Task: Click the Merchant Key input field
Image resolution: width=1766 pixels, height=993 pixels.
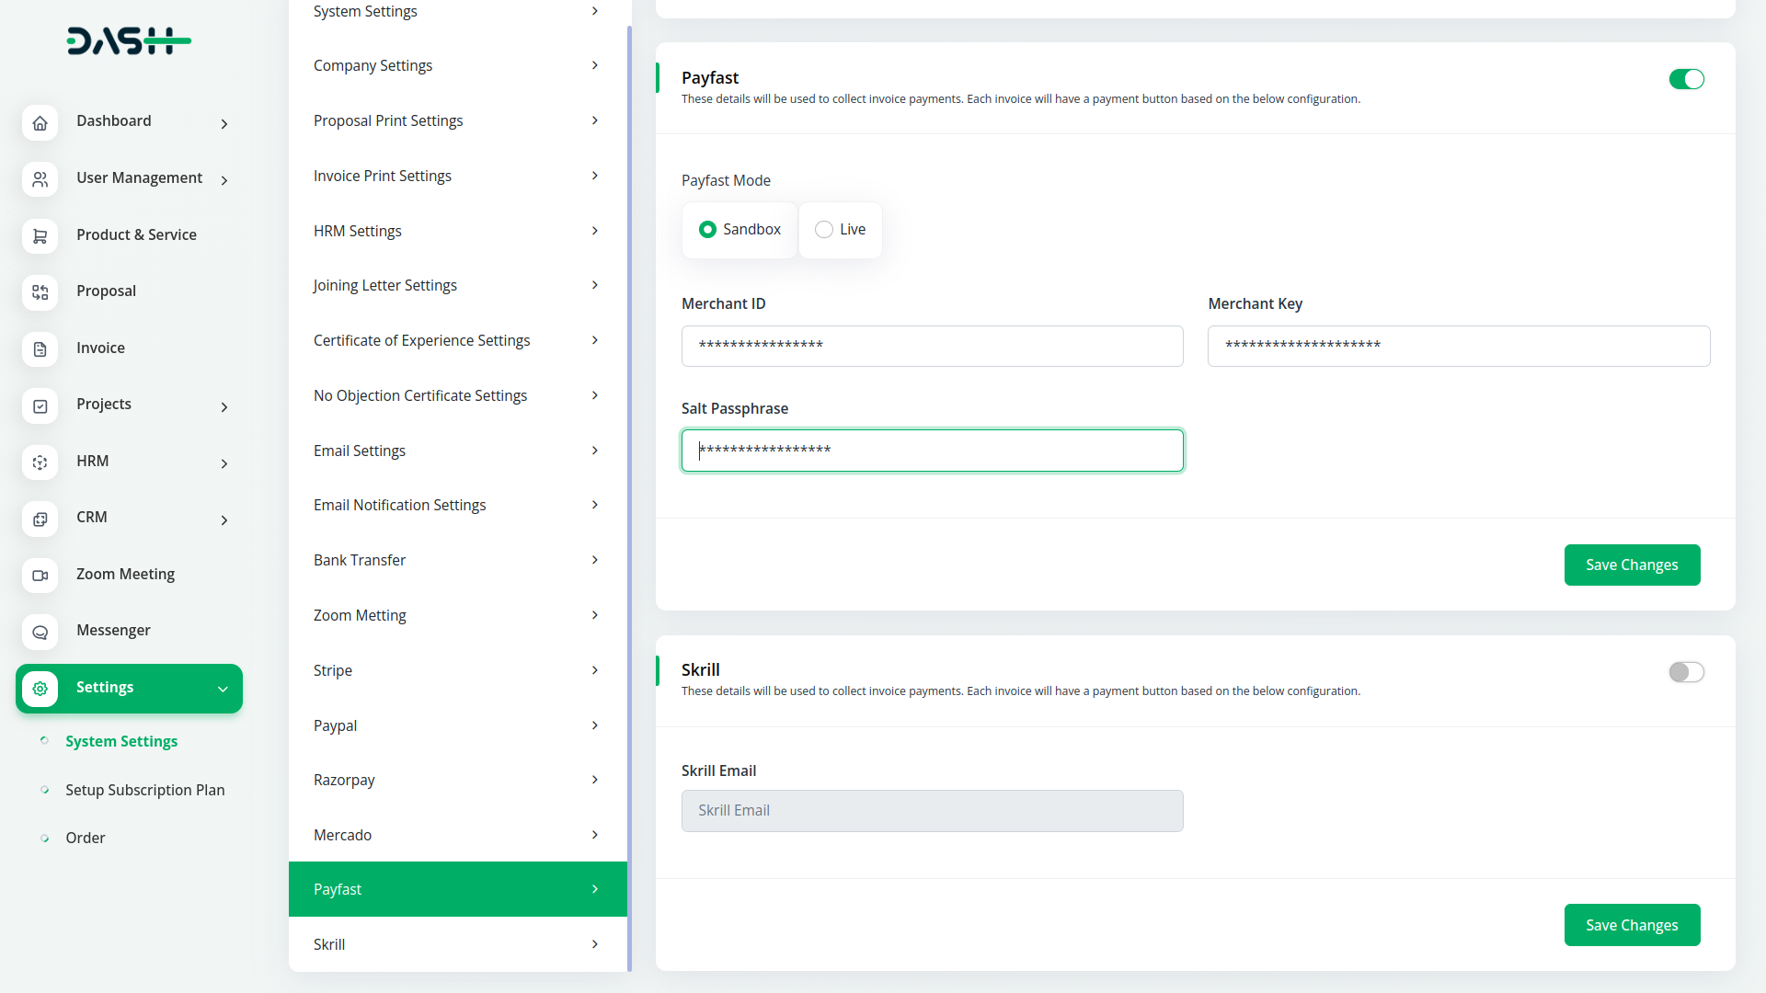Action: click(x=1458, y=346)
